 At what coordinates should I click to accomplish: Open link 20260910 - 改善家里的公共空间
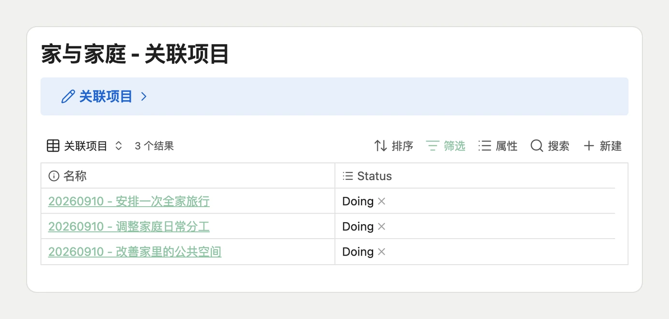tap(135, 251)
